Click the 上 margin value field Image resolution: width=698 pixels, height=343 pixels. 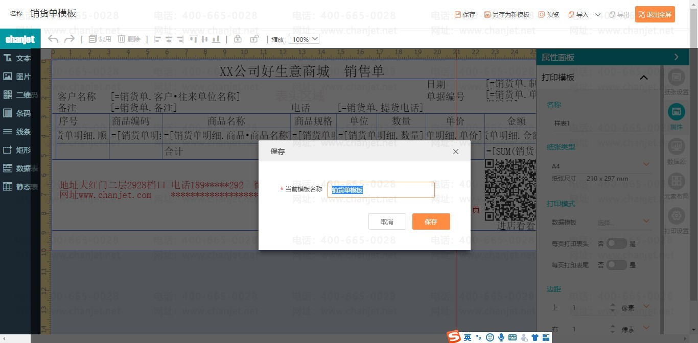589,308
